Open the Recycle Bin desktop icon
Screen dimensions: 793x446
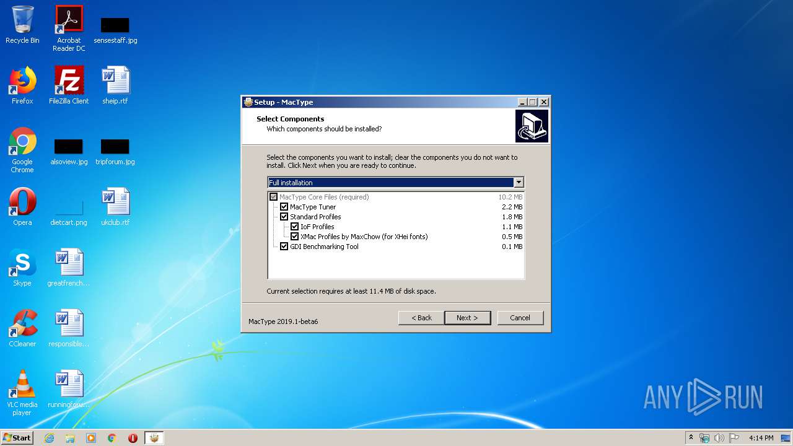(22, 25)
